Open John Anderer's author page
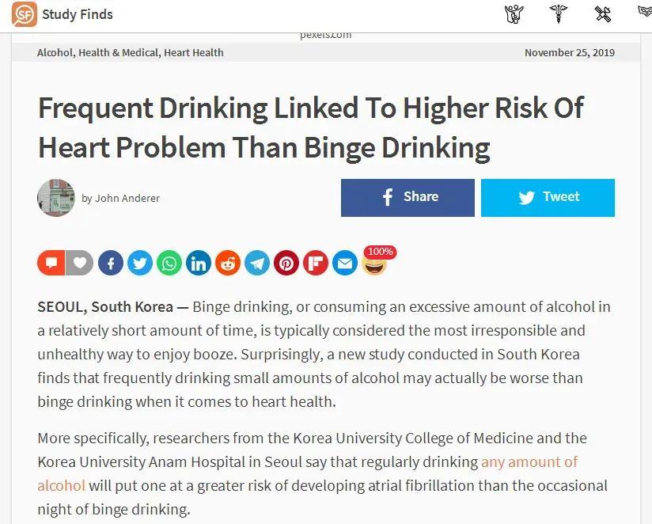 point(127,198)
